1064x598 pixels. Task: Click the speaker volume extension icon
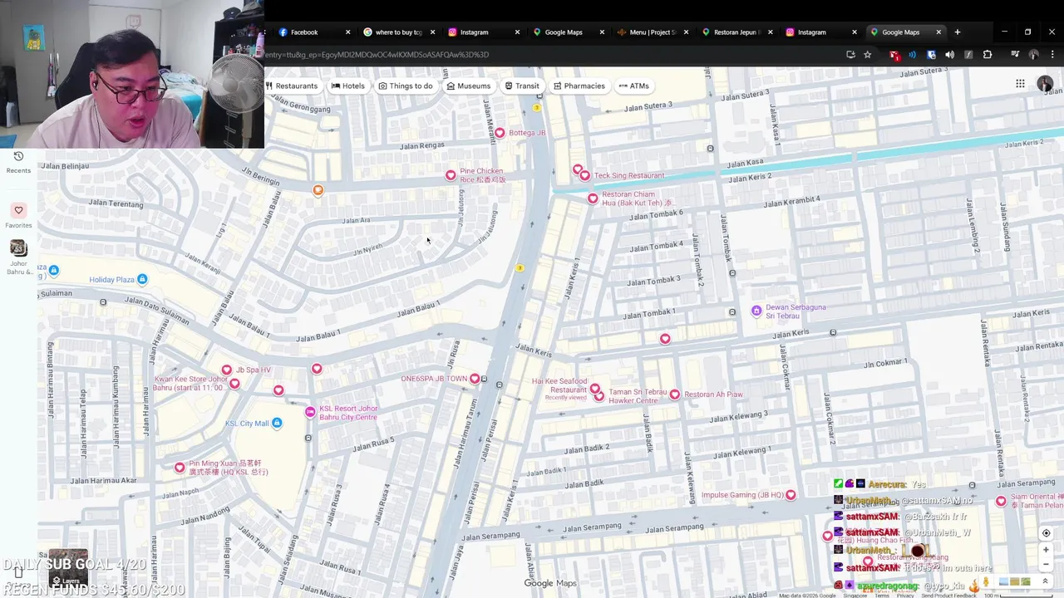(949, 55)
